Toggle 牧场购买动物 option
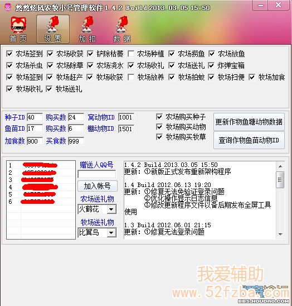Viewport: 292px width, 306px height. click(x=159, y=127)
